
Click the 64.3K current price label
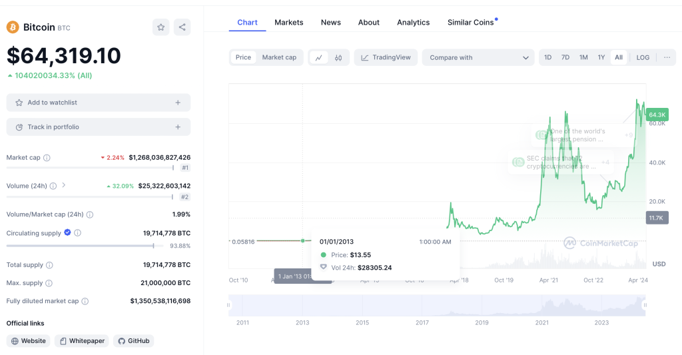point(657,115)
